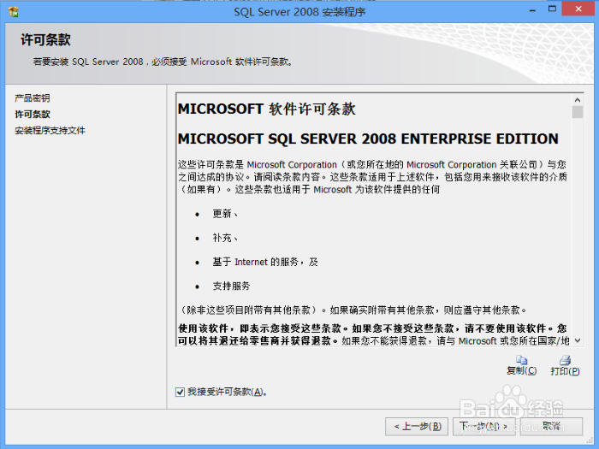The height and width of the screenshot is (449, 599).
Task: Click paragraph starting 除非这些项目附带有其他条款
Action: pyautogui.click(x=353, y=310)
